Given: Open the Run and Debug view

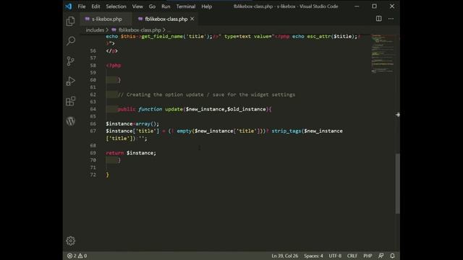Looking at the screenshot, I should pyautogui.click(x=71, y=81).
